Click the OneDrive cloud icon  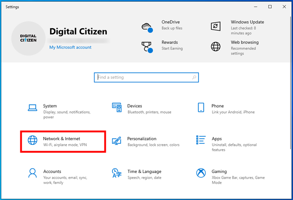(147, 28)
